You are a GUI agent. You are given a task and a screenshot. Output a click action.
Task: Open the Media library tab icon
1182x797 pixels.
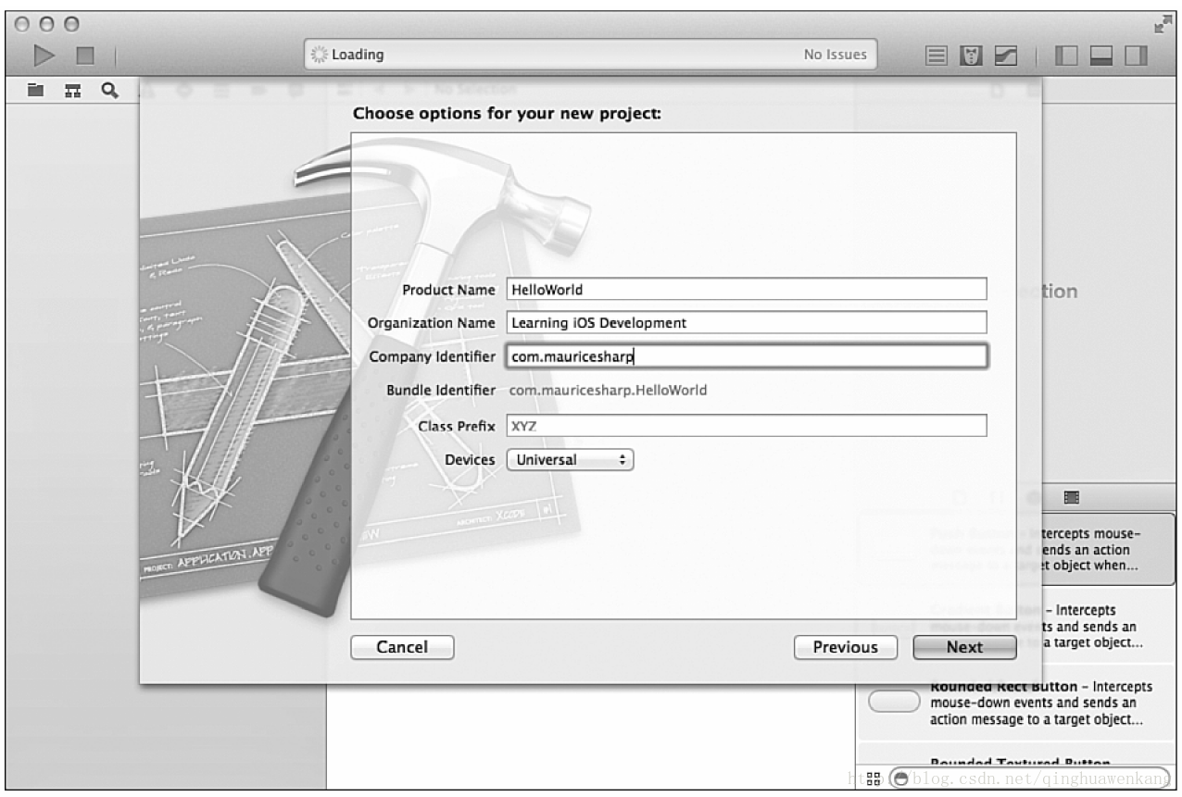point(1072,497)
